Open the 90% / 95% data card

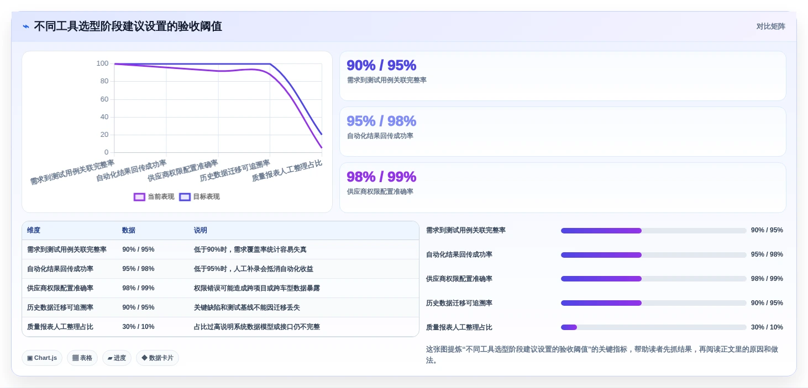tap(563, 76)
